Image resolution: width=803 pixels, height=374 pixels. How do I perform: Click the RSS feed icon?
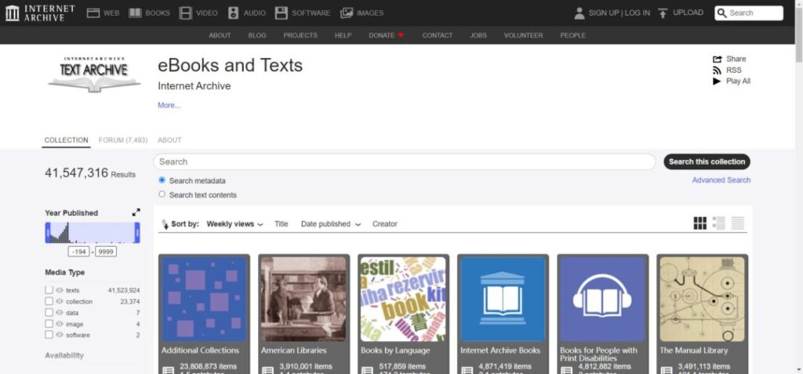pos(717,71)
